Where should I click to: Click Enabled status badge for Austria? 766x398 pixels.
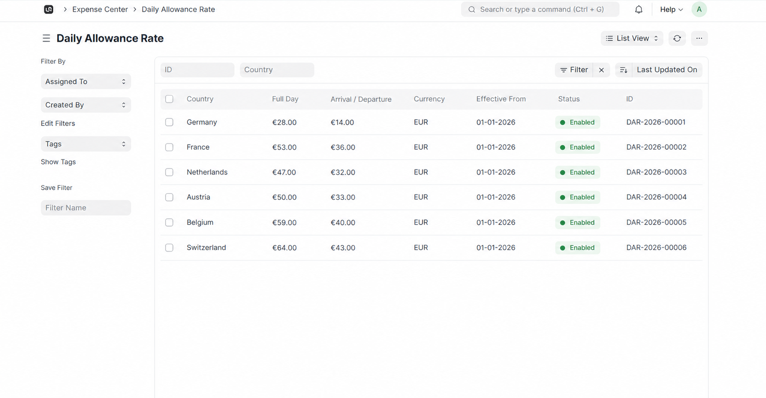[x=578, y=197]
